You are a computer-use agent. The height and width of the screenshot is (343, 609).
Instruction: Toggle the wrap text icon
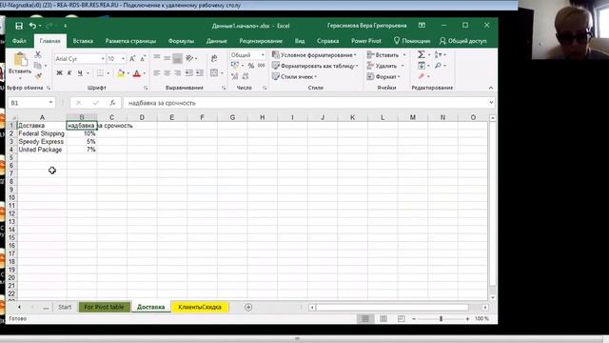[214, 58]
